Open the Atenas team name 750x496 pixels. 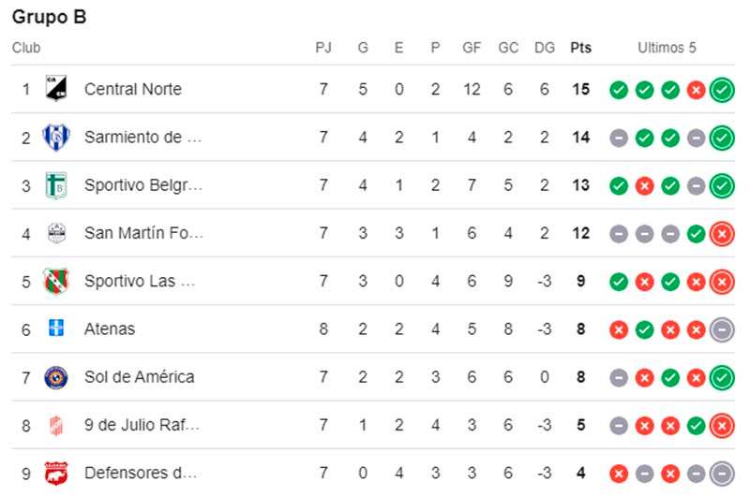coord(110,328)
